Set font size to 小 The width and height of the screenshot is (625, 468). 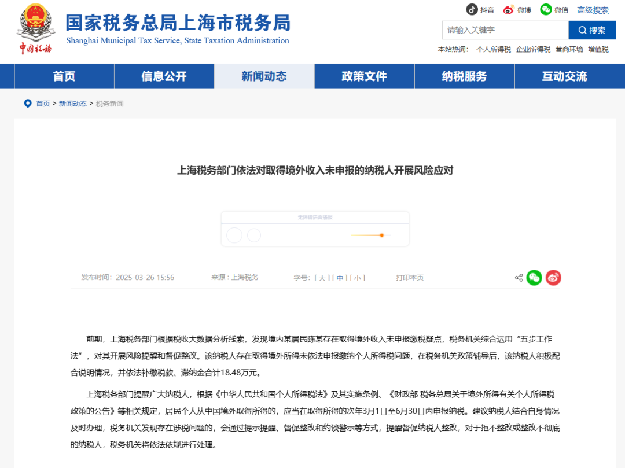coord(358,278)
